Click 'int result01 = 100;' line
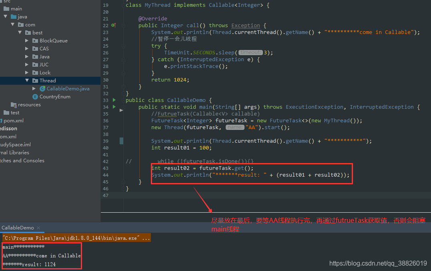Image resolution: width=431 pixels, height=271 pixels. tap(181, 148)
